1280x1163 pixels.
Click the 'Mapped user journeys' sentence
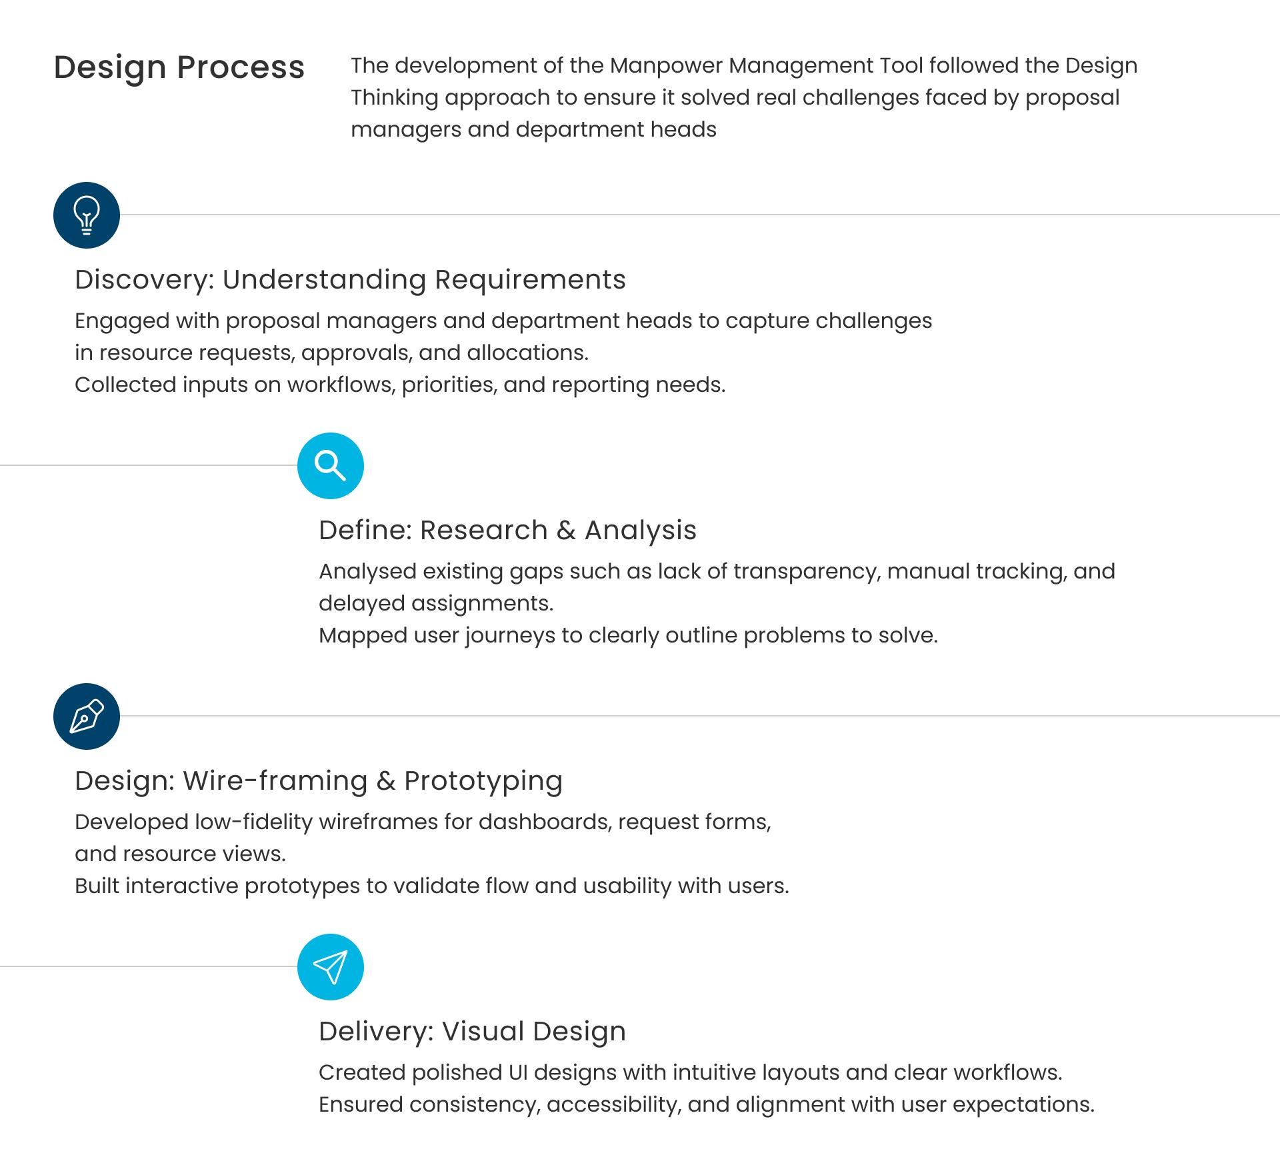[x=628, y=635]
